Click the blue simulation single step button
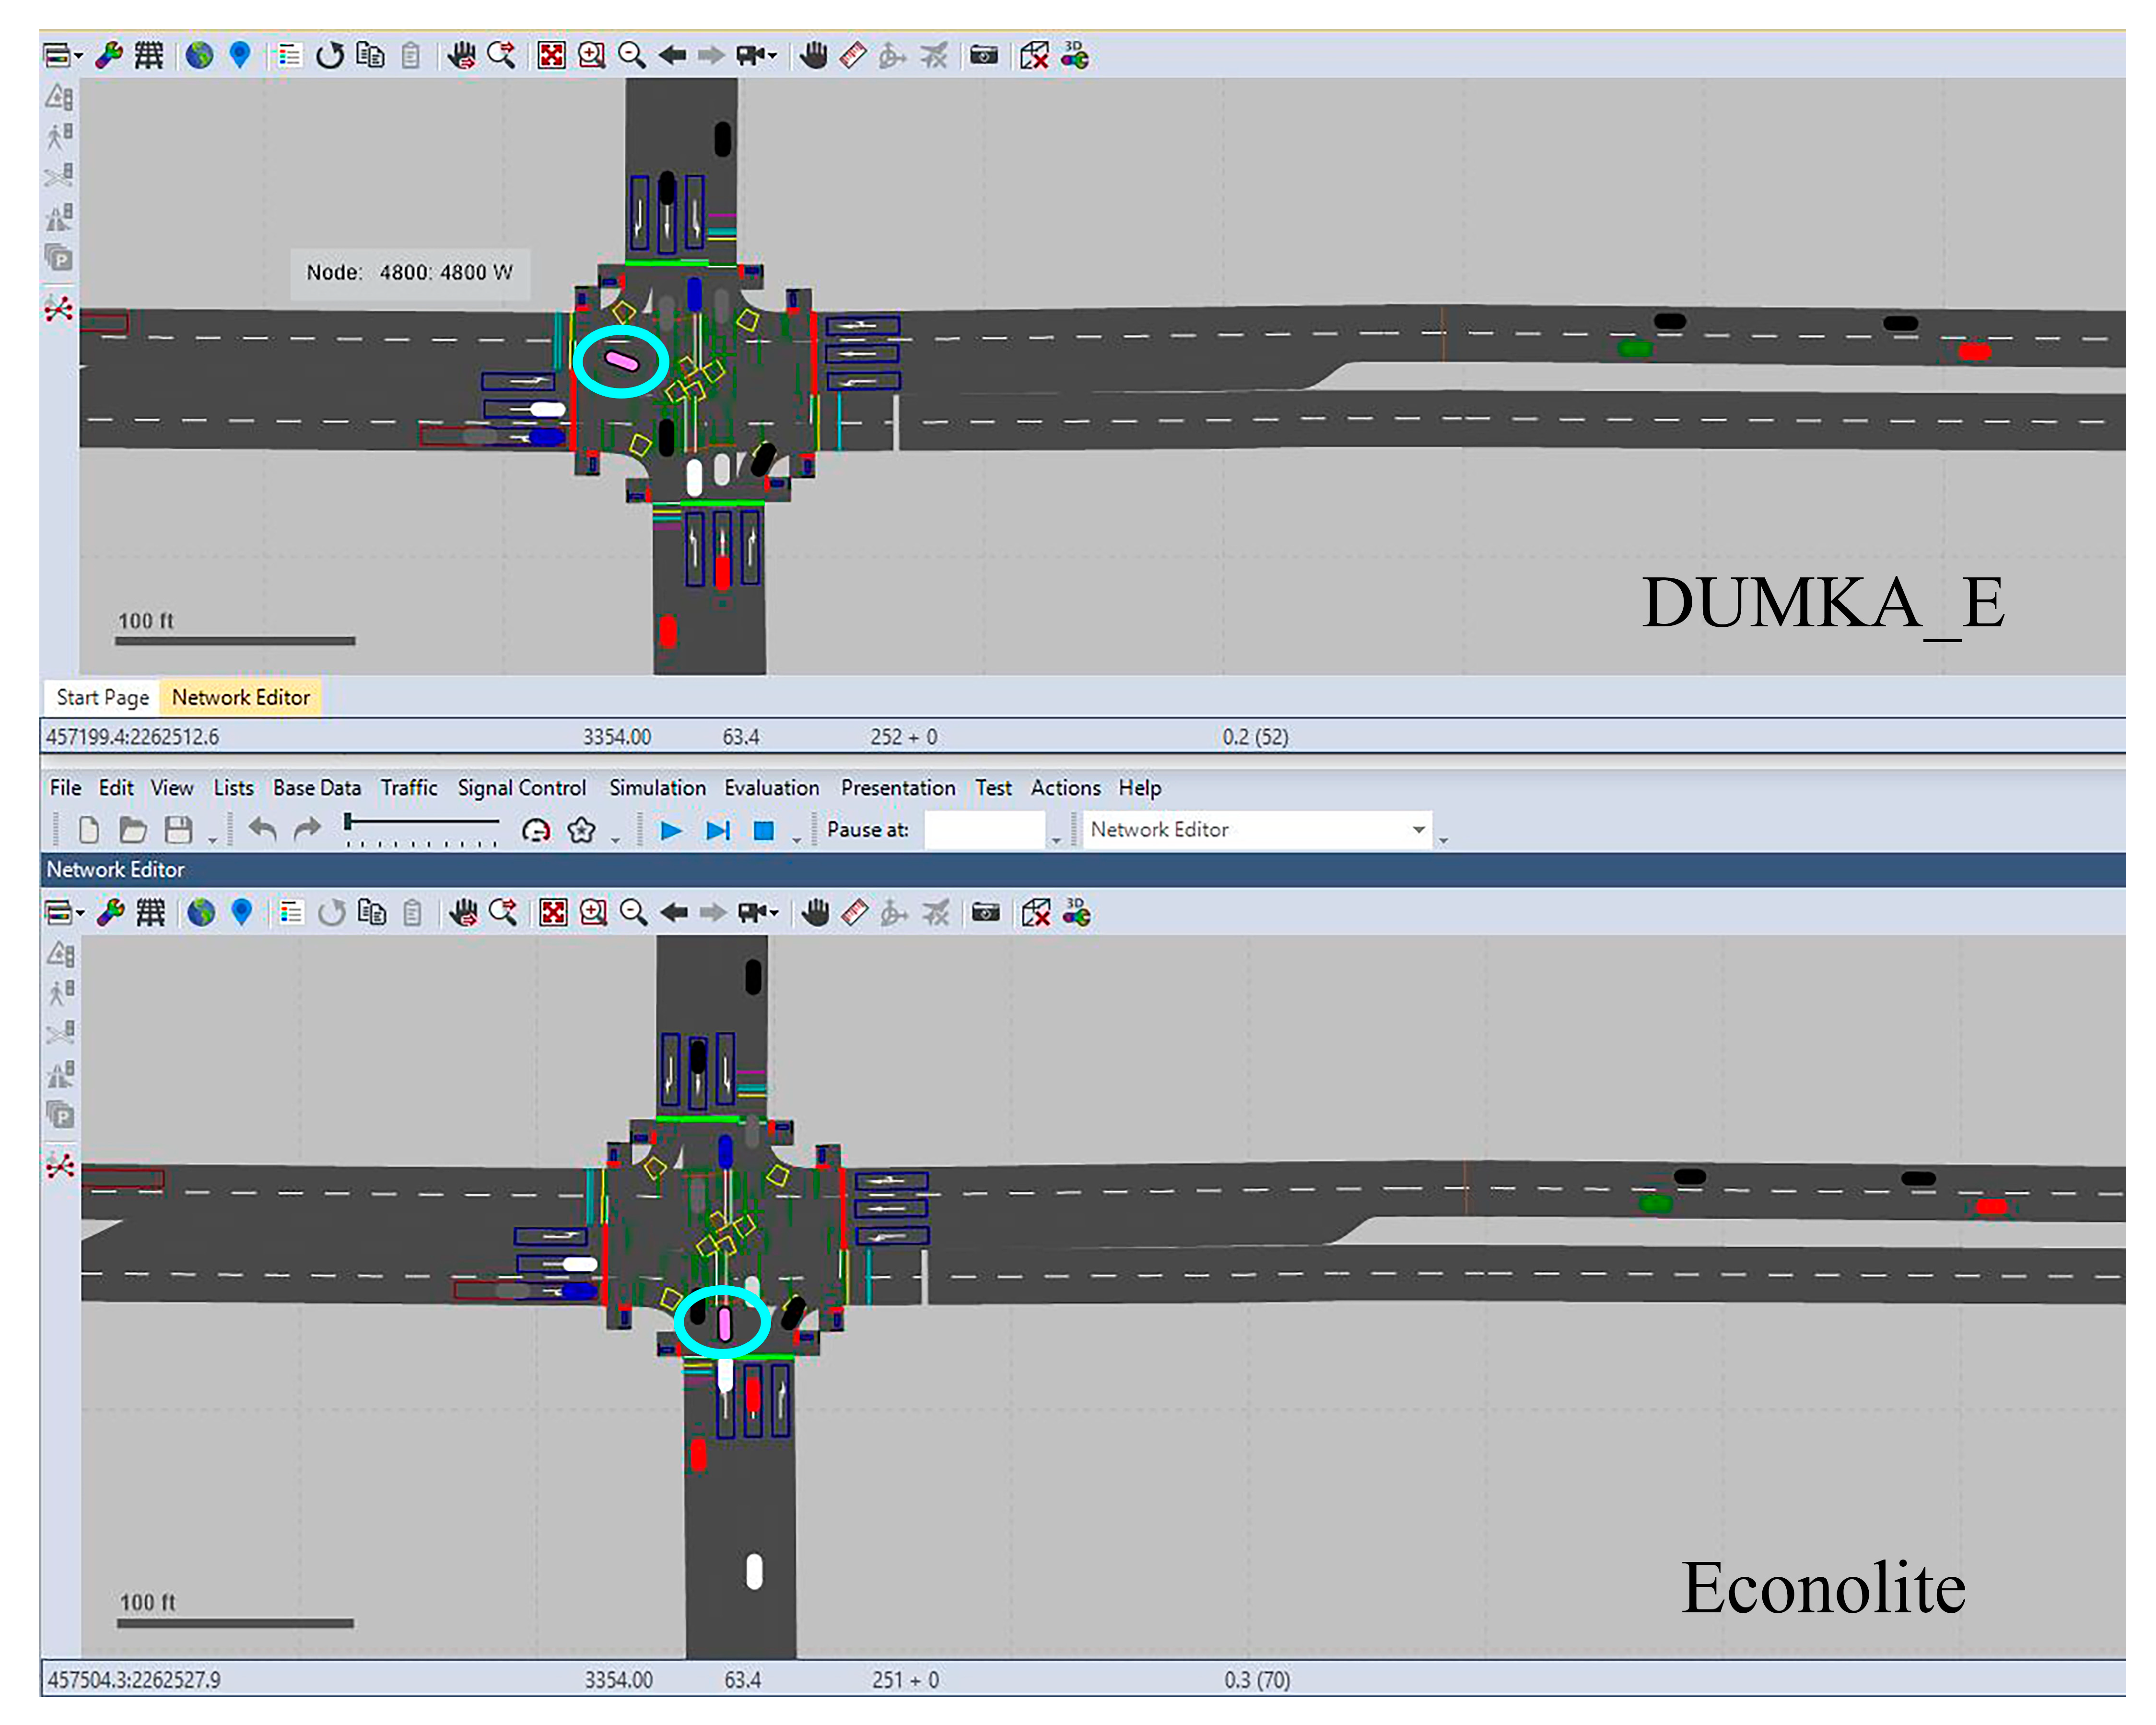 [718, 830]
